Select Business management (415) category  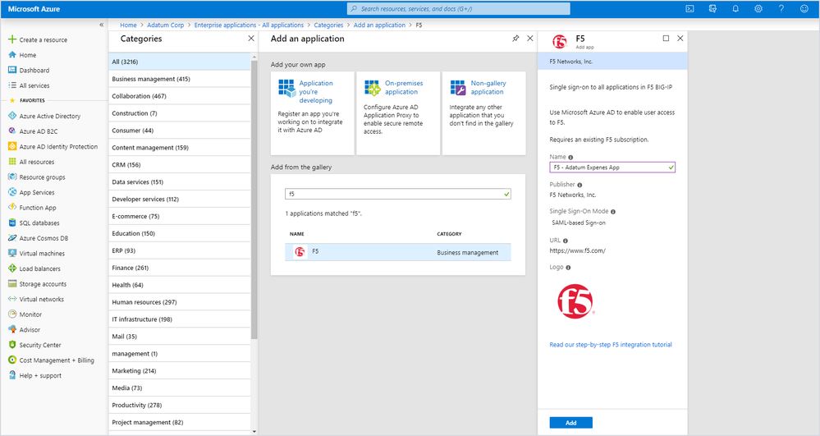click(x=180, y=79)
